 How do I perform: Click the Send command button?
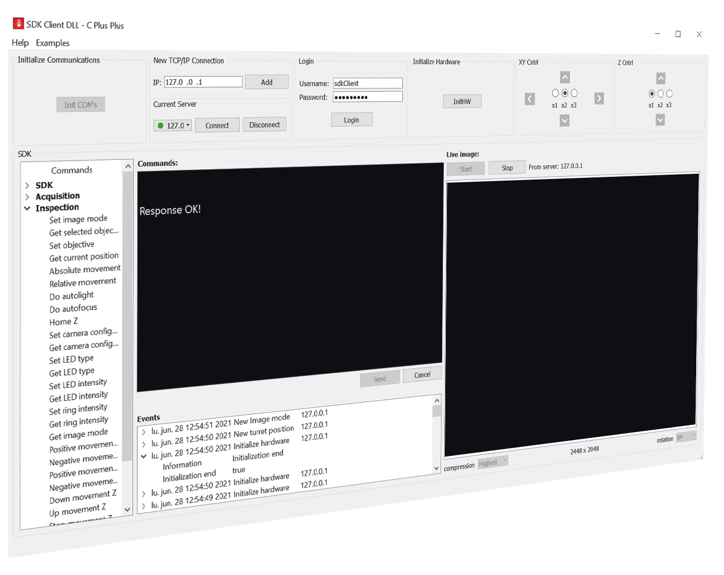point(380,379)
